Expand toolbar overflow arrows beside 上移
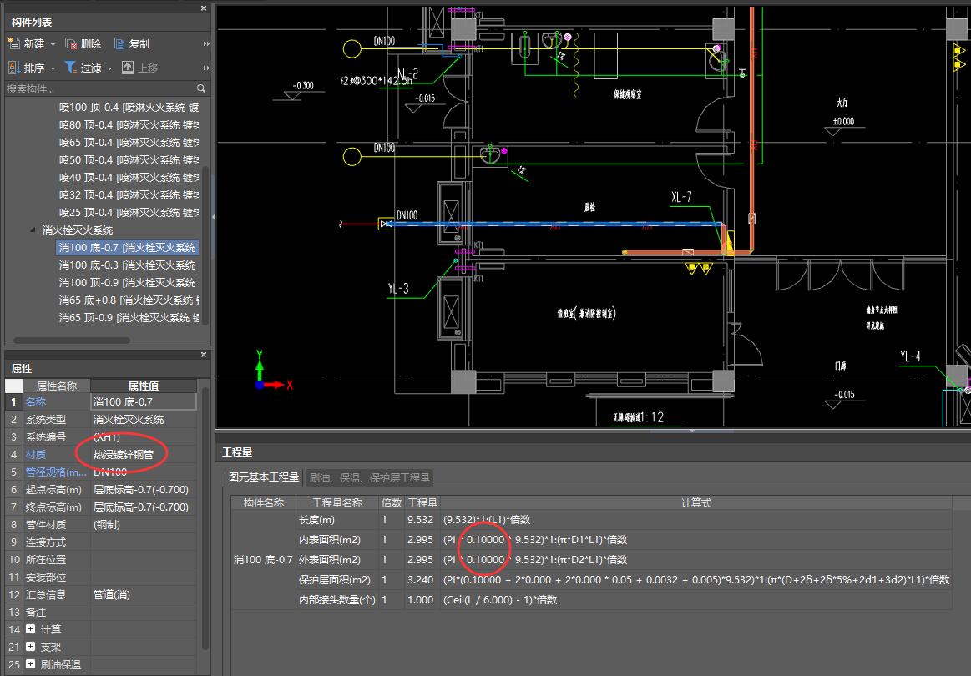The image size is (971, 676). pyautogui.click(x=206, y=68)
